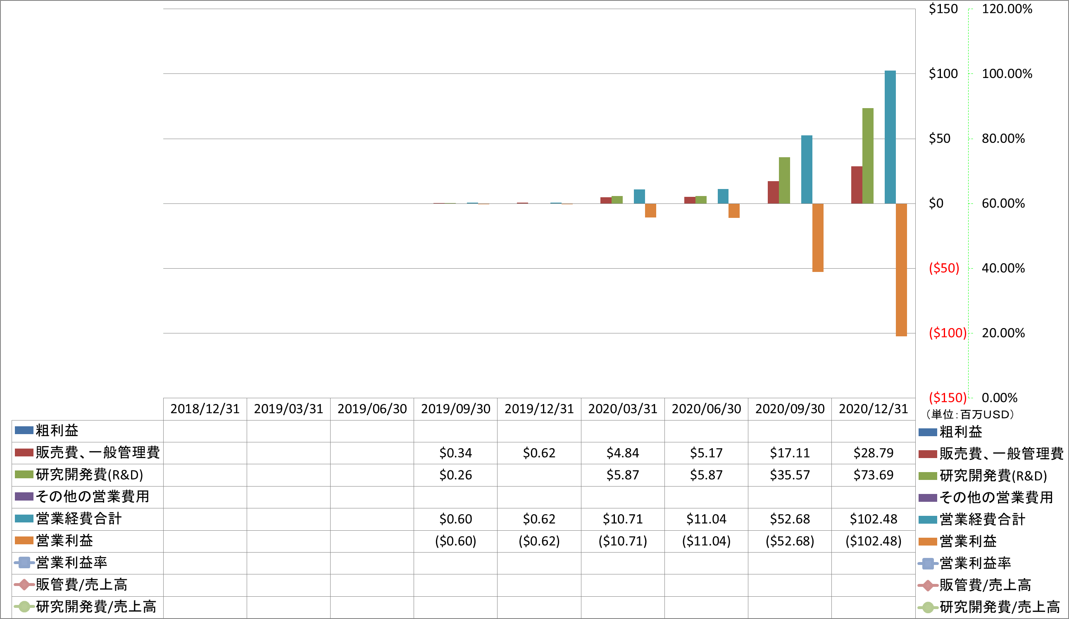This screenshot has height=619, width=1069.
Task: Click the red 販売費、一般管理費 swatch in the right legend
Action: point(927,455)
